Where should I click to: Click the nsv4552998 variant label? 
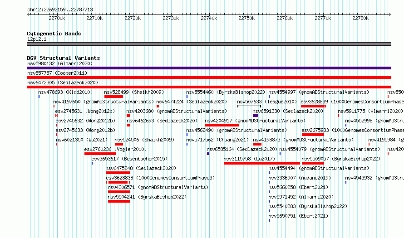point(374,121)
